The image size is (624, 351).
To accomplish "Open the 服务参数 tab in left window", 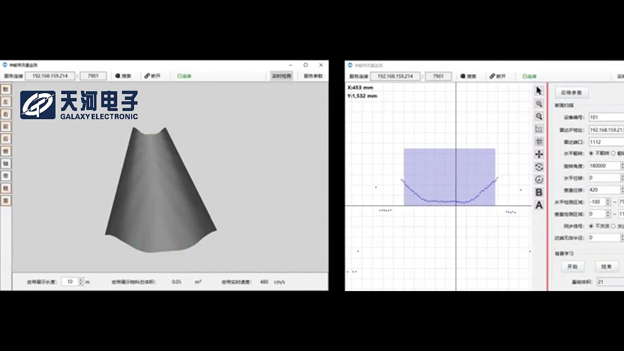I will click(x=313, y=76).
